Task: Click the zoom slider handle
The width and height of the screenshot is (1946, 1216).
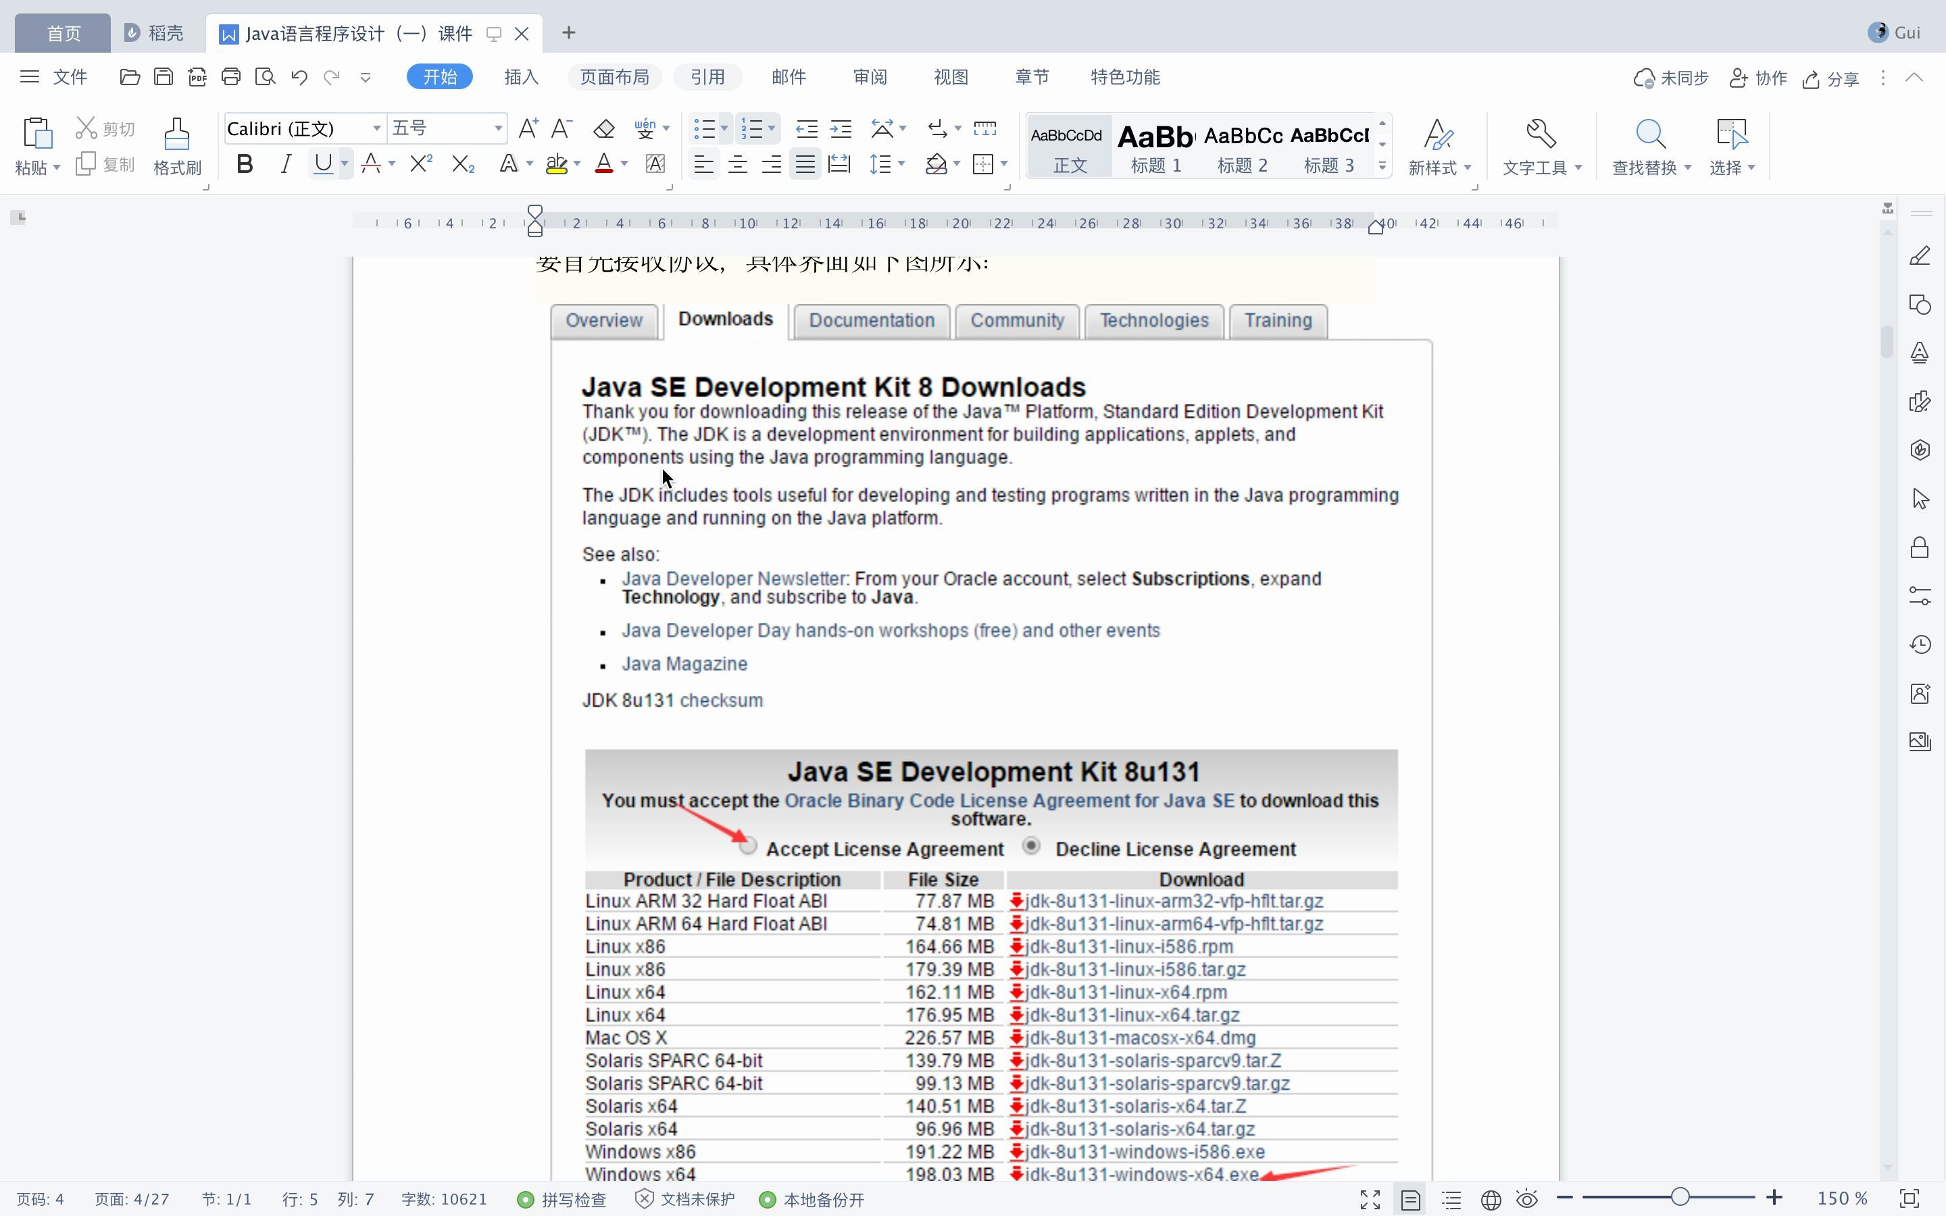Action: tap(1680, 1198)
